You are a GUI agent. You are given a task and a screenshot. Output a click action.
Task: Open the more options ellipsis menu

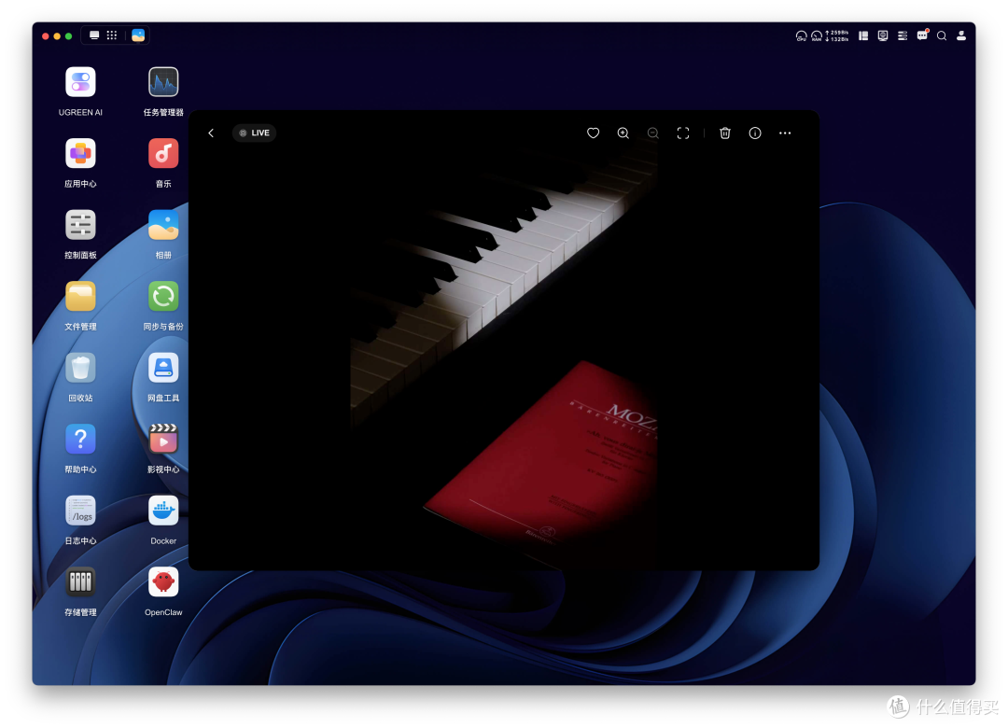(x=785, y=133)
